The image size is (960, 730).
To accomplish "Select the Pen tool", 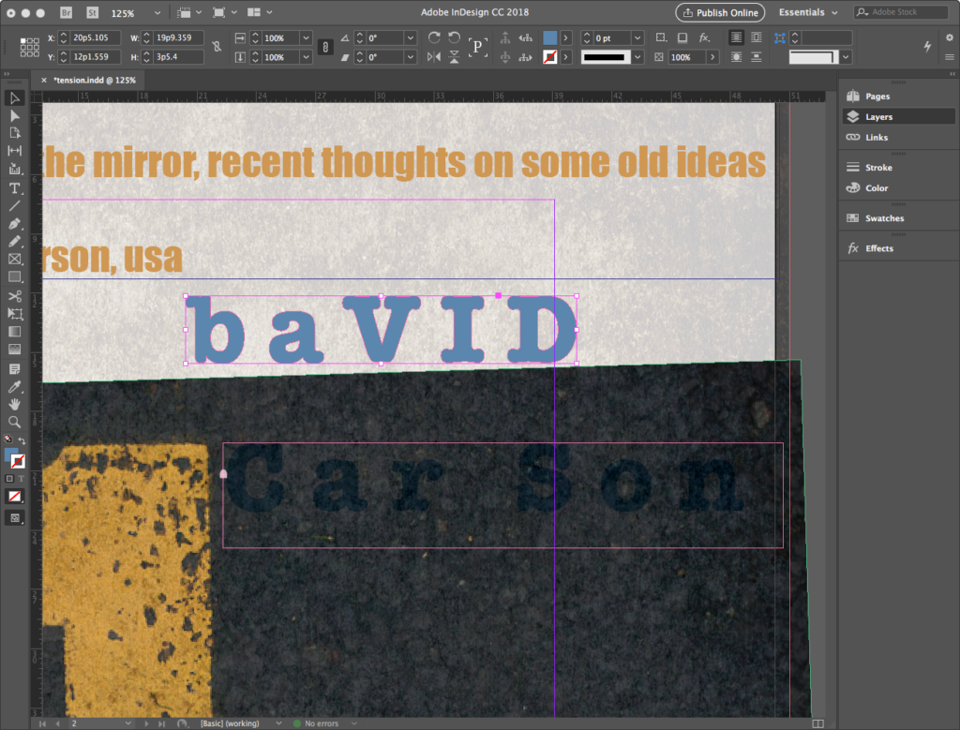I will (15, 224).
